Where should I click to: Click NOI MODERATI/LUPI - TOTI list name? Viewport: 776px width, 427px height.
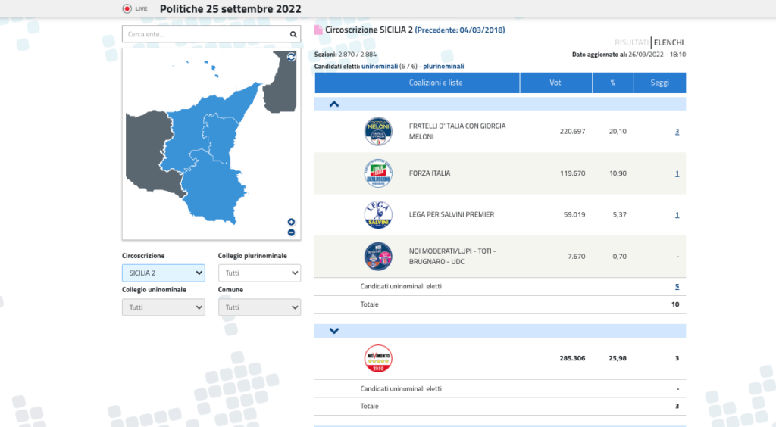(452, 256)
